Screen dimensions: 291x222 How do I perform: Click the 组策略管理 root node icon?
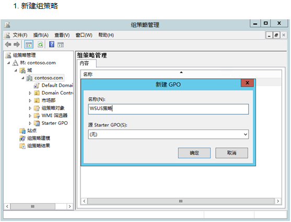pyautogui.click(x=8, y=55)
